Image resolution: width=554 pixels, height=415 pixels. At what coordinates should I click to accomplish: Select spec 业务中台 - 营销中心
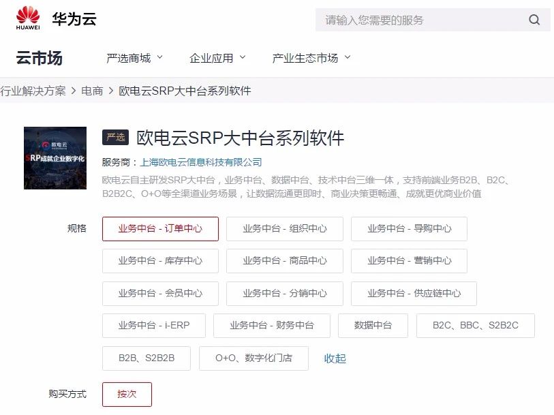tap(409, 261)
